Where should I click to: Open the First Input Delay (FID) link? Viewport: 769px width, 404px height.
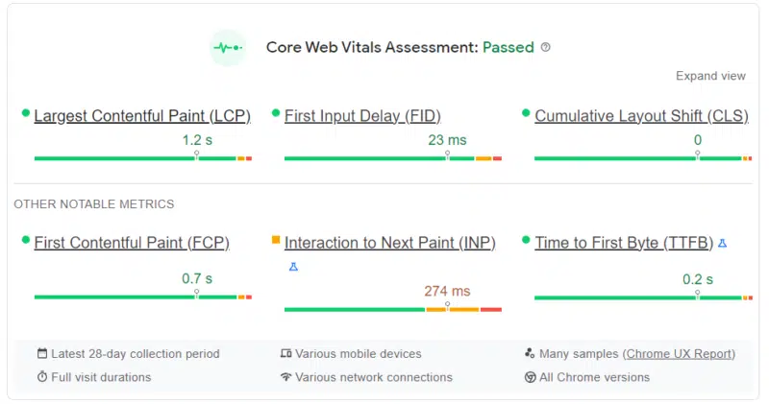pos(362,116)
